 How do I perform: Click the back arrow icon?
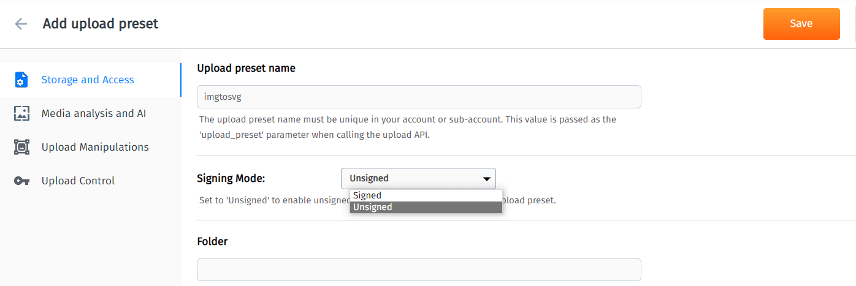(x=21, y=24)
